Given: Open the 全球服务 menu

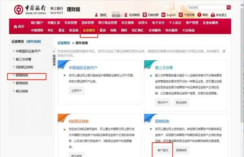Looking at the screenshot, I should pyautogui.click(x=155, y=30).
